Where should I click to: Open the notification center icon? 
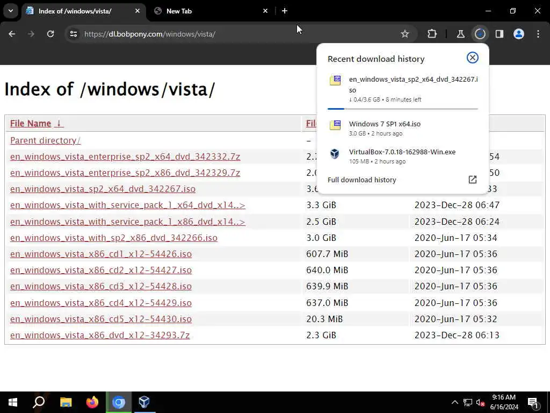click(533, 402)
